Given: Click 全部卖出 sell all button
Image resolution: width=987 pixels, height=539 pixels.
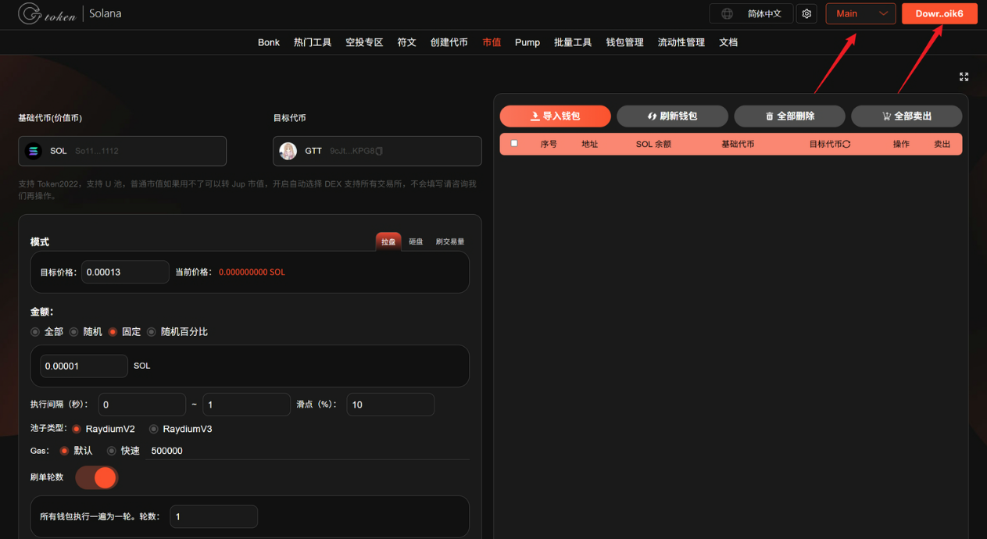Looking at the screenshot, I should tap(907, 116).
